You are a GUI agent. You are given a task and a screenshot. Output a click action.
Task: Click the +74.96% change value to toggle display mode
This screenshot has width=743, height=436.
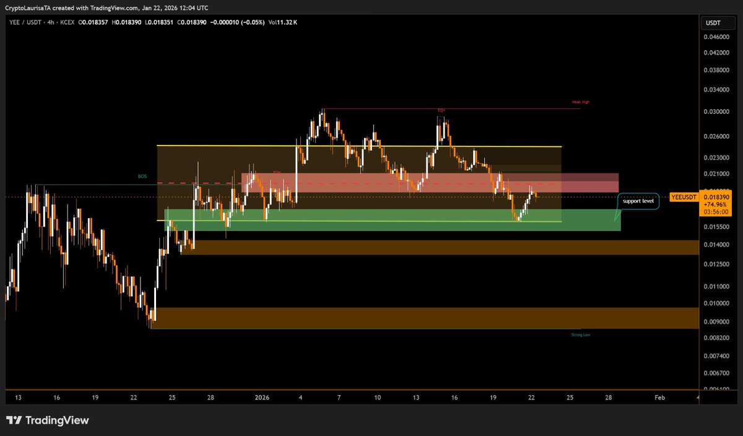[716, 204]
